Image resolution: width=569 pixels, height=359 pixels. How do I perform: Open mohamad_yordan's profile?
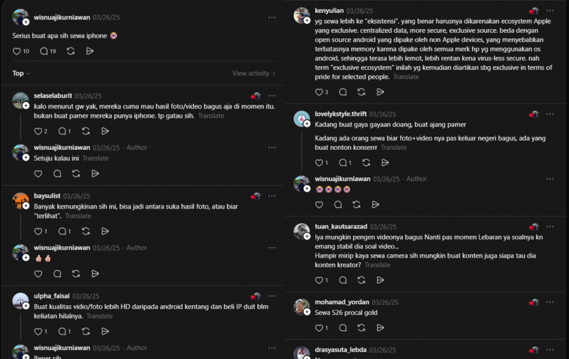[341, 302]
